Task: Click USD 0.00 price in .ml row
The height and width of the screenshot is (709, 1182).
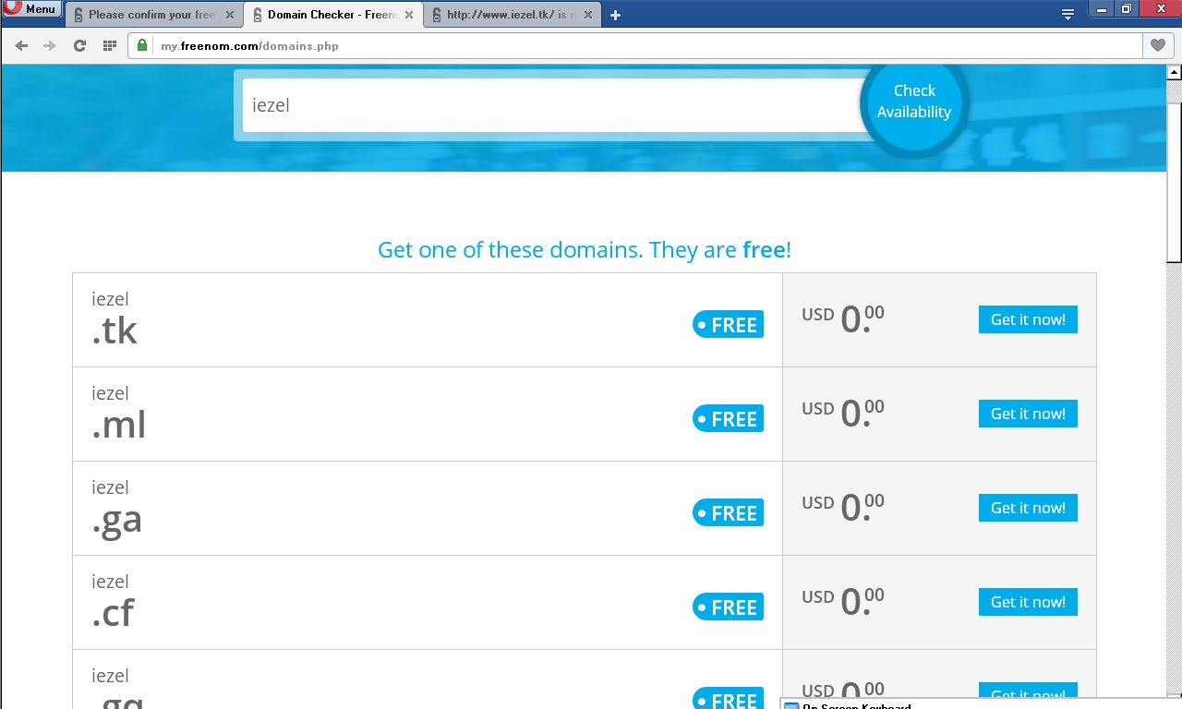Action: 843,414
